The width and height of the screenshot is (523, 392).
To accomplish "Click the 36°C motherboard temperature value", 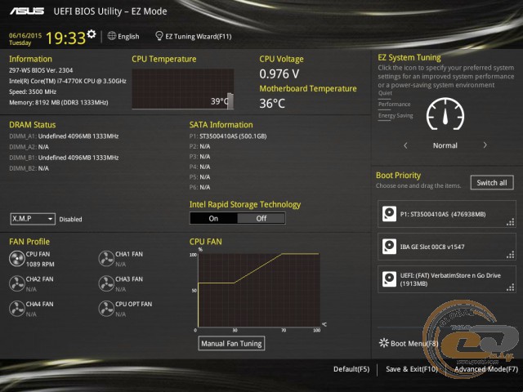I will (x=272, y=104).
